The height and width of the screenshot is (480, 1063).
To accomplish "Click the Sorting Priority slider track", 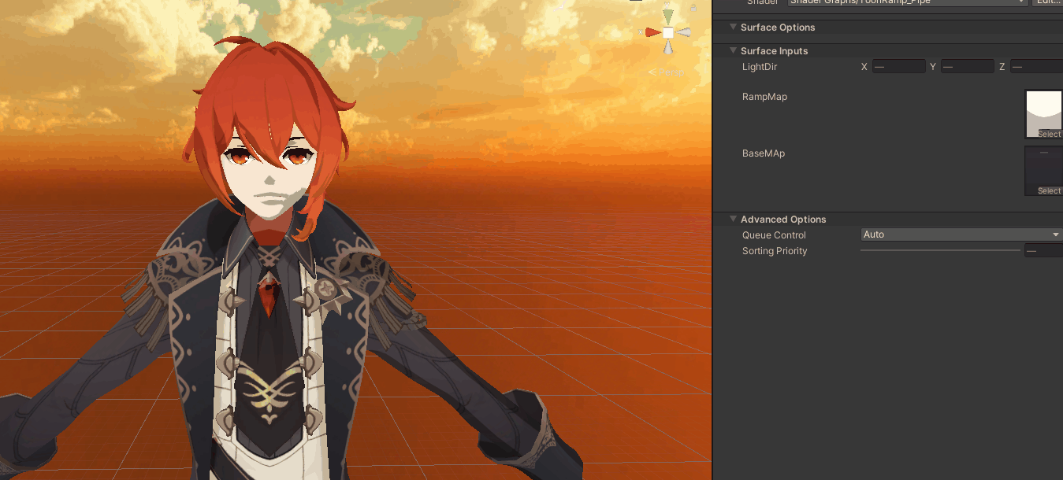I will click(x=940, y=251).
